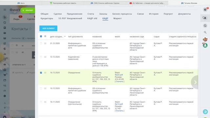Click the Стадия судебного процесса column header
Screen dimensions: 210x118
183,37
